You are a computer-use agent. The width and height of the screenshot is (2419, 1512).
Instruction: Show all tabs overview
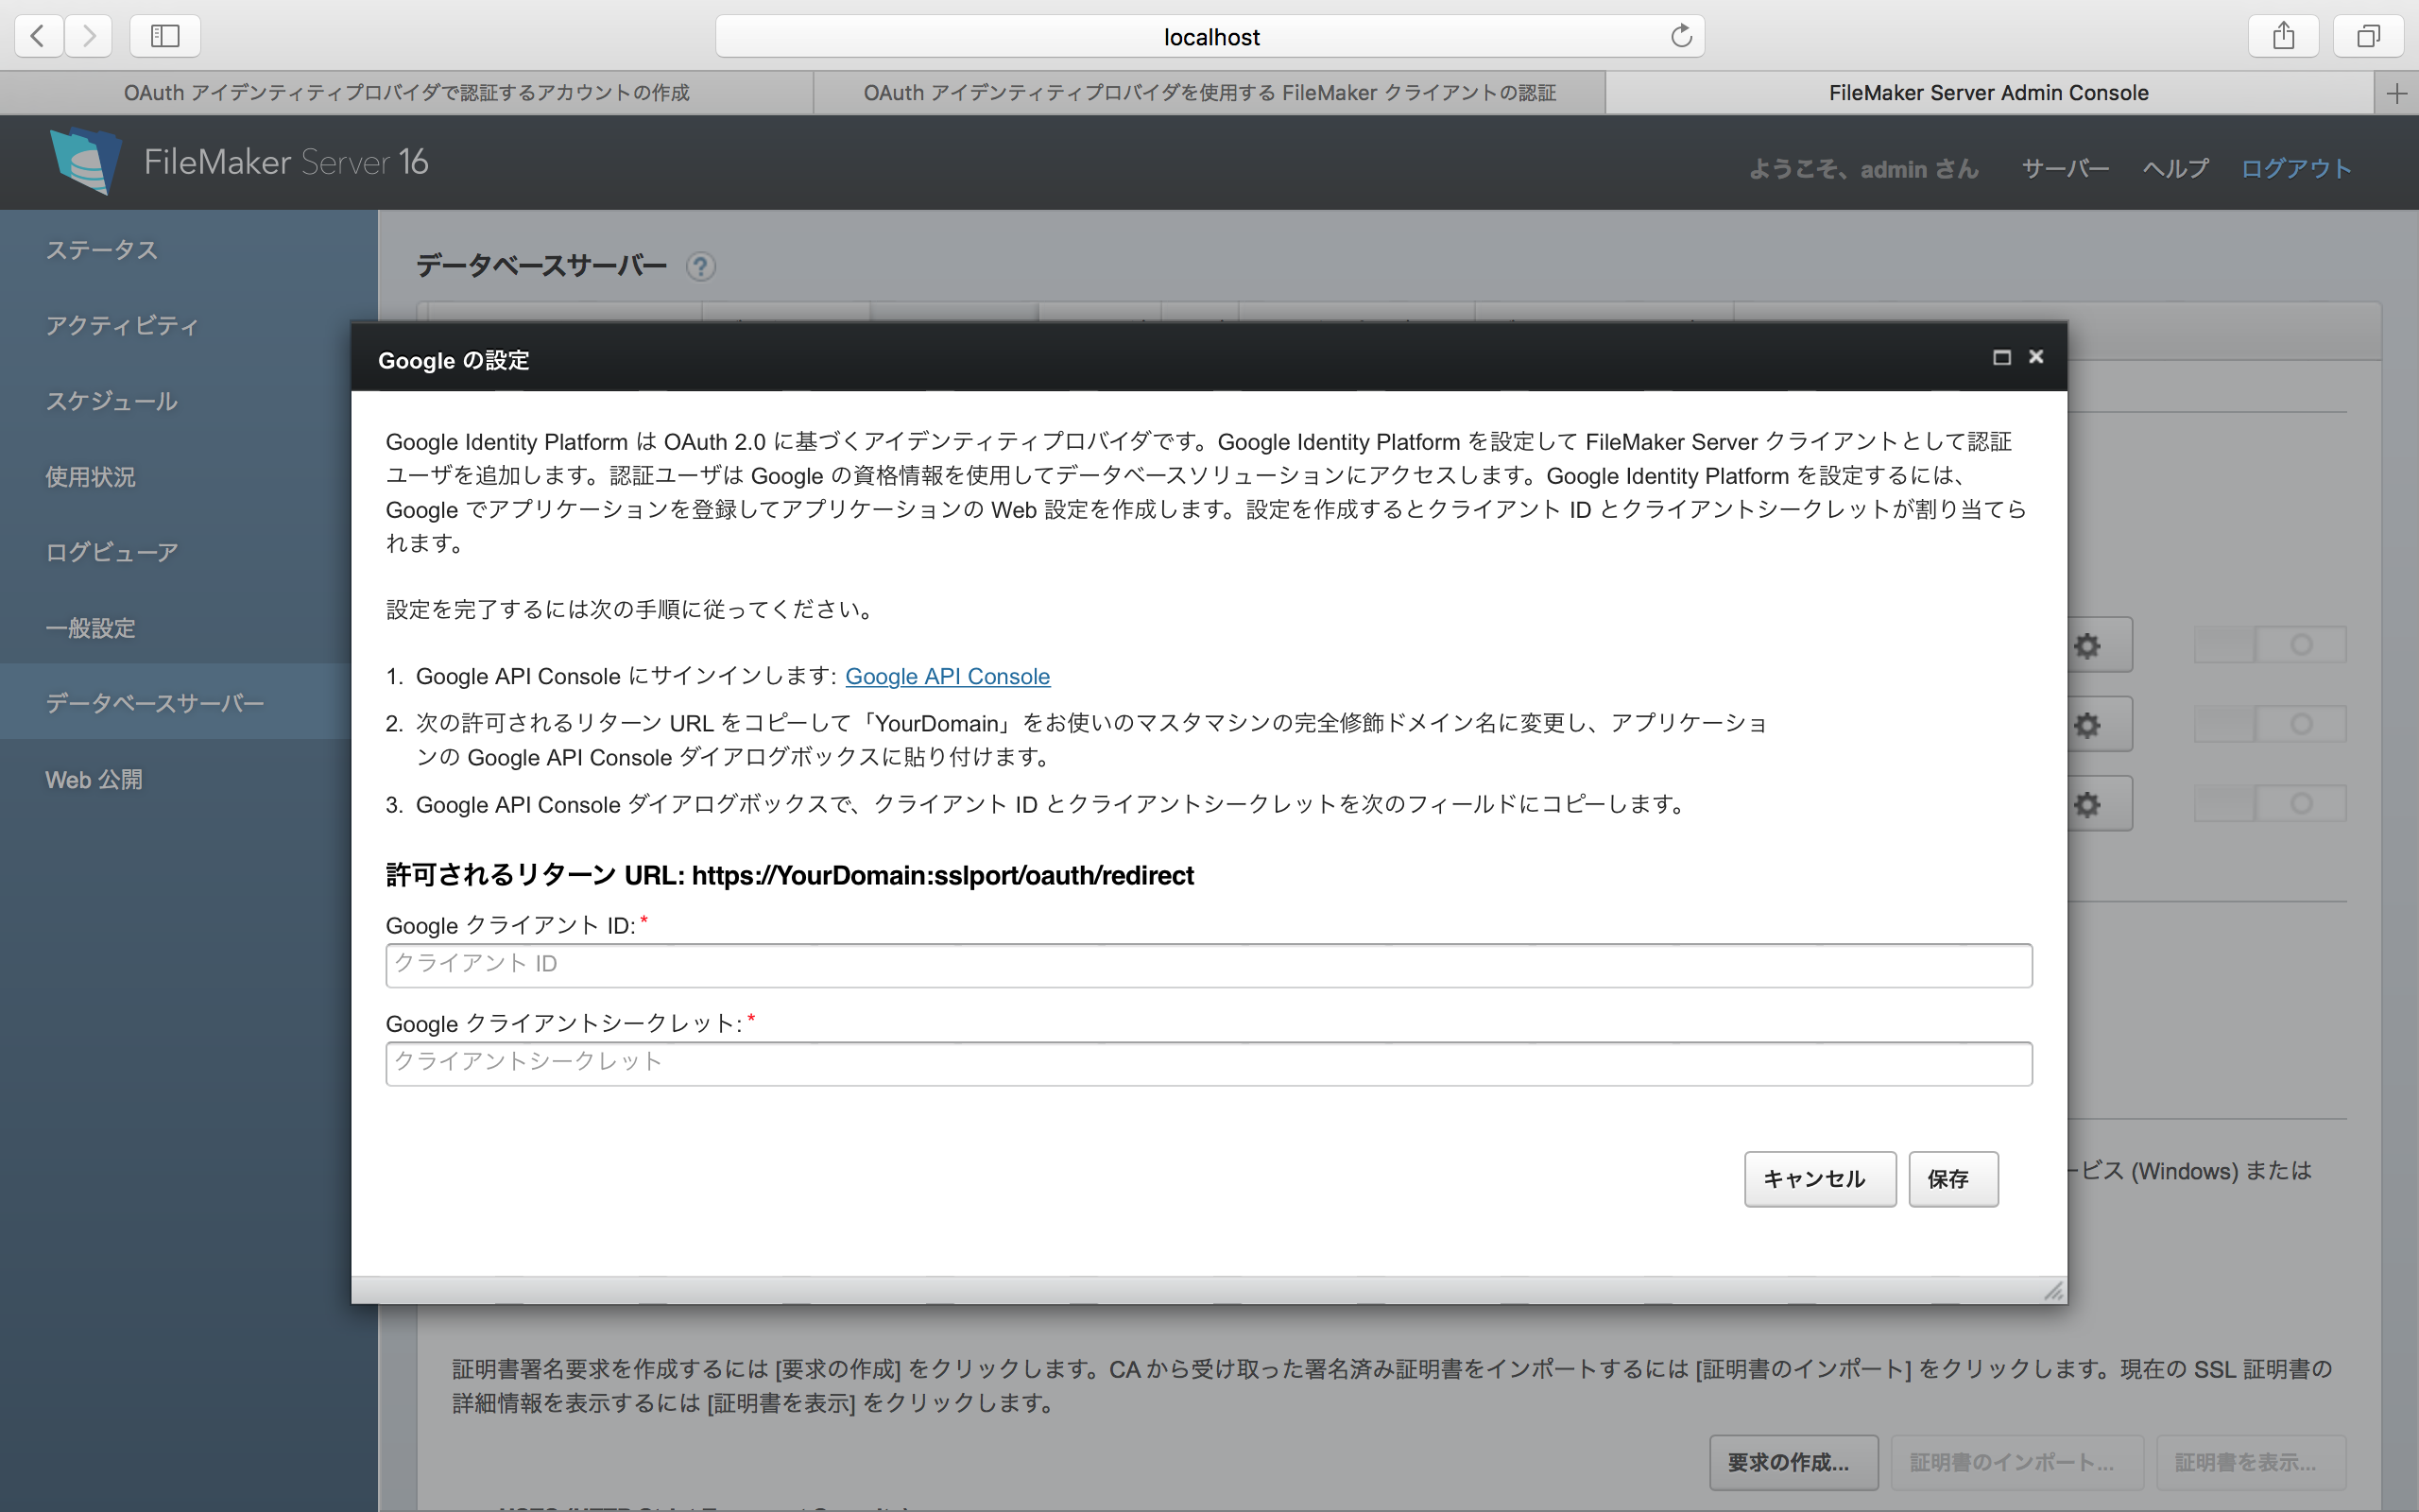tap(2368, 36)
